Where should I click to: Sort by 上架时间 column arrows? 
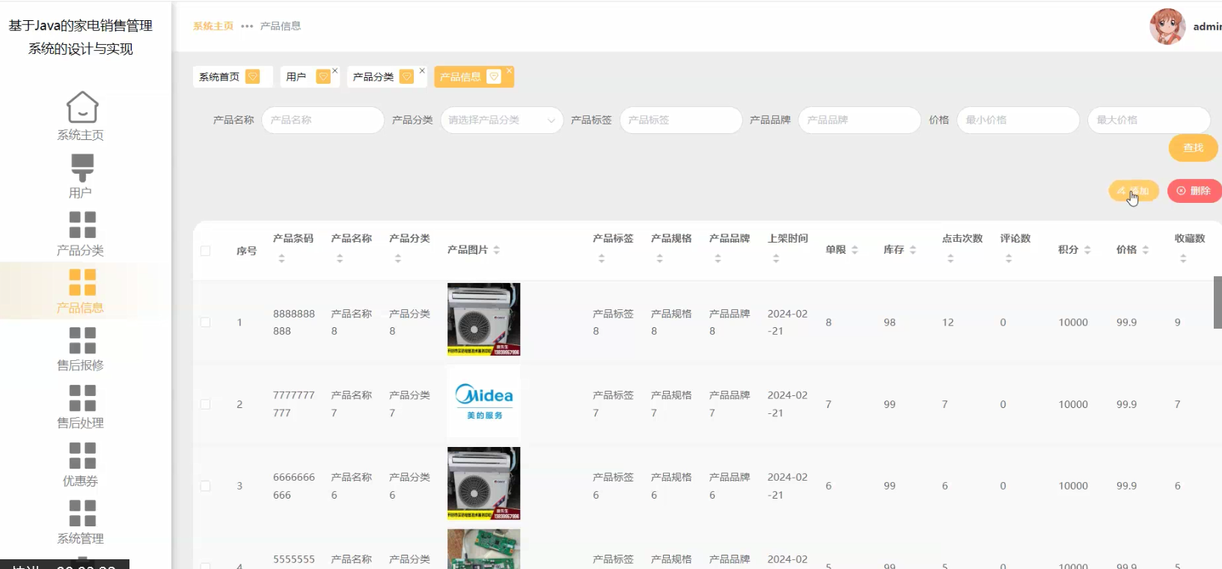pyautogui.click(x=776, y=258)
